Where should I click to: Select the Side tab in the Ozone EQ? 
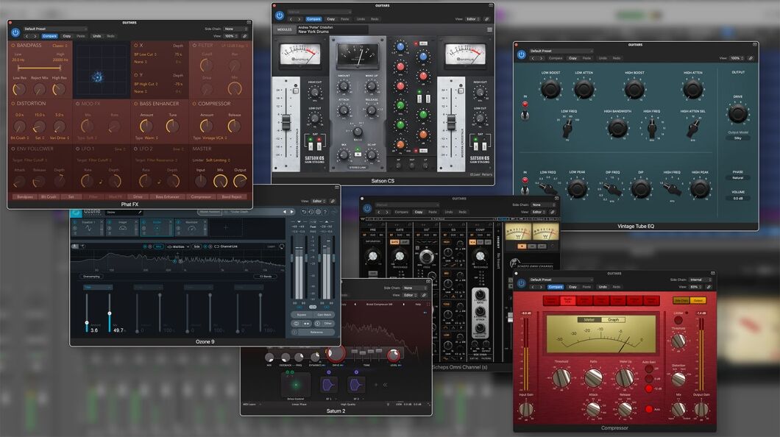(x=197, y=246)
